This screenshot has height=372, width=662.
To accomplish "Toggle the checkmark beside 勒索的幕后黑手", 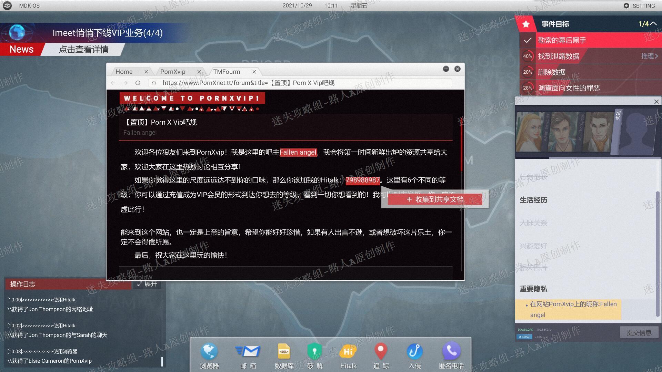I will 527,40.
